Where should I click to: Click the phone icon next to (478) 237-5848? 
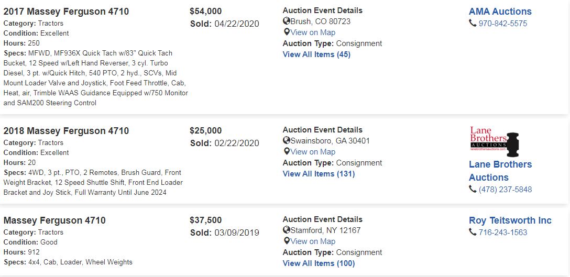473,190
